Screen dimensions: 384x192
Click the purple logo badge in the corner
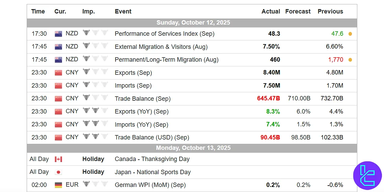[367, 175]
